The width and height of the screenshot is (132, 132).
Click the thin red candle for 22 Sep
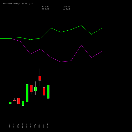point(15,100)
